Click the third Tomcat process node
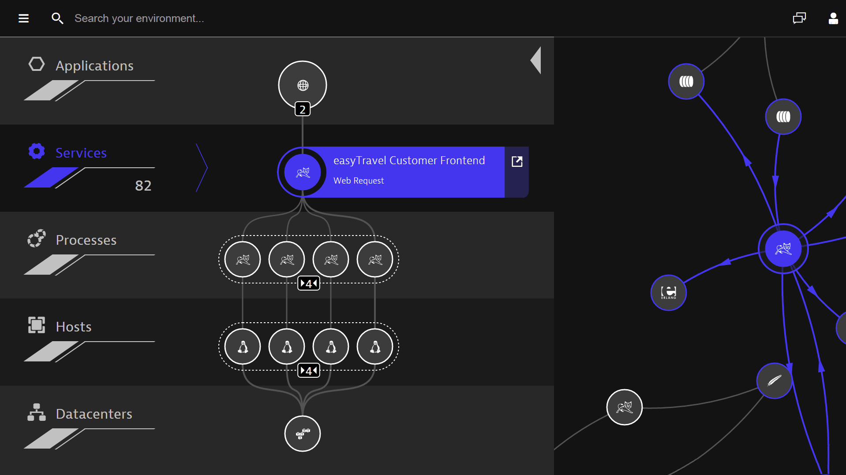846x475 pixels. (x=331, y=259)
